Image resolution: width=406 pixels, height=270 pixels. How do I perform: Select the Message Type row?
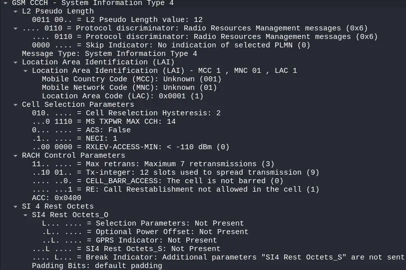tap(109, 53)
